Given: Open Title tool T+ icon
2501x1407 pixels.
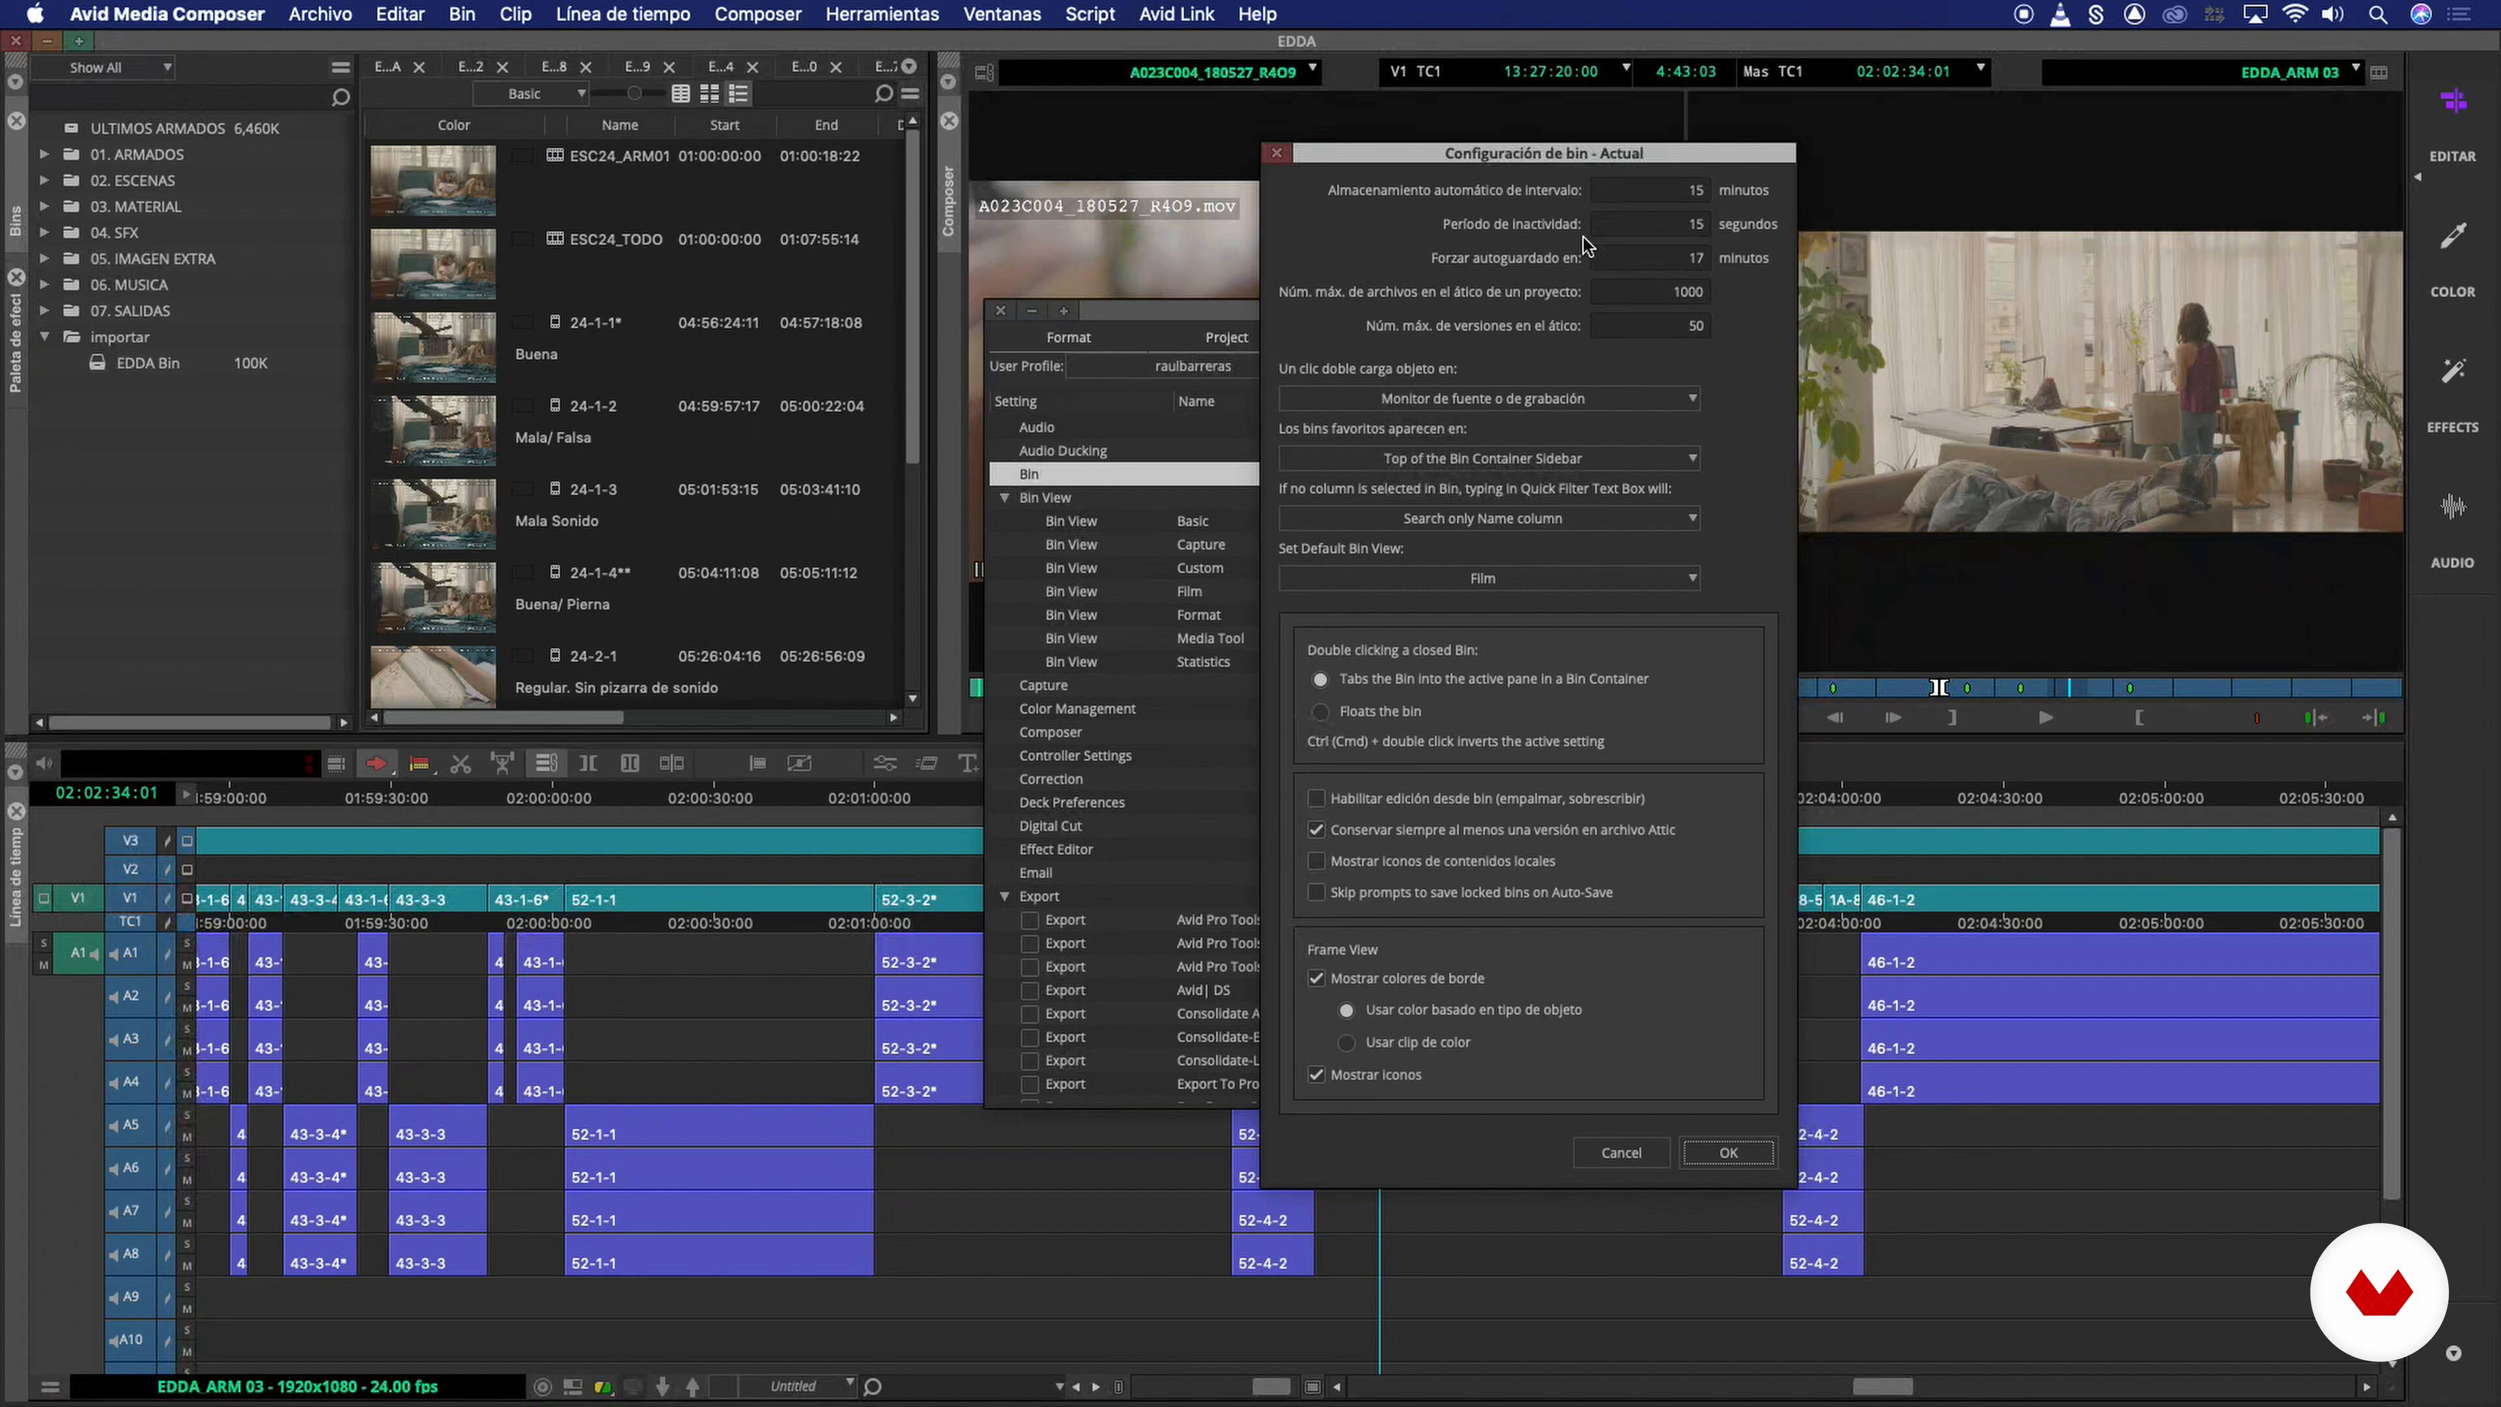Looking at the screenshot, I should pyautogui.click(x=968, y=764).
